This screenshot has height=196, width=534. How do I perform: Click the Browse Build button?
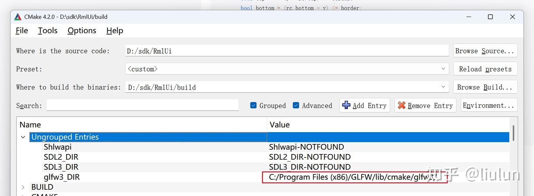485,87
